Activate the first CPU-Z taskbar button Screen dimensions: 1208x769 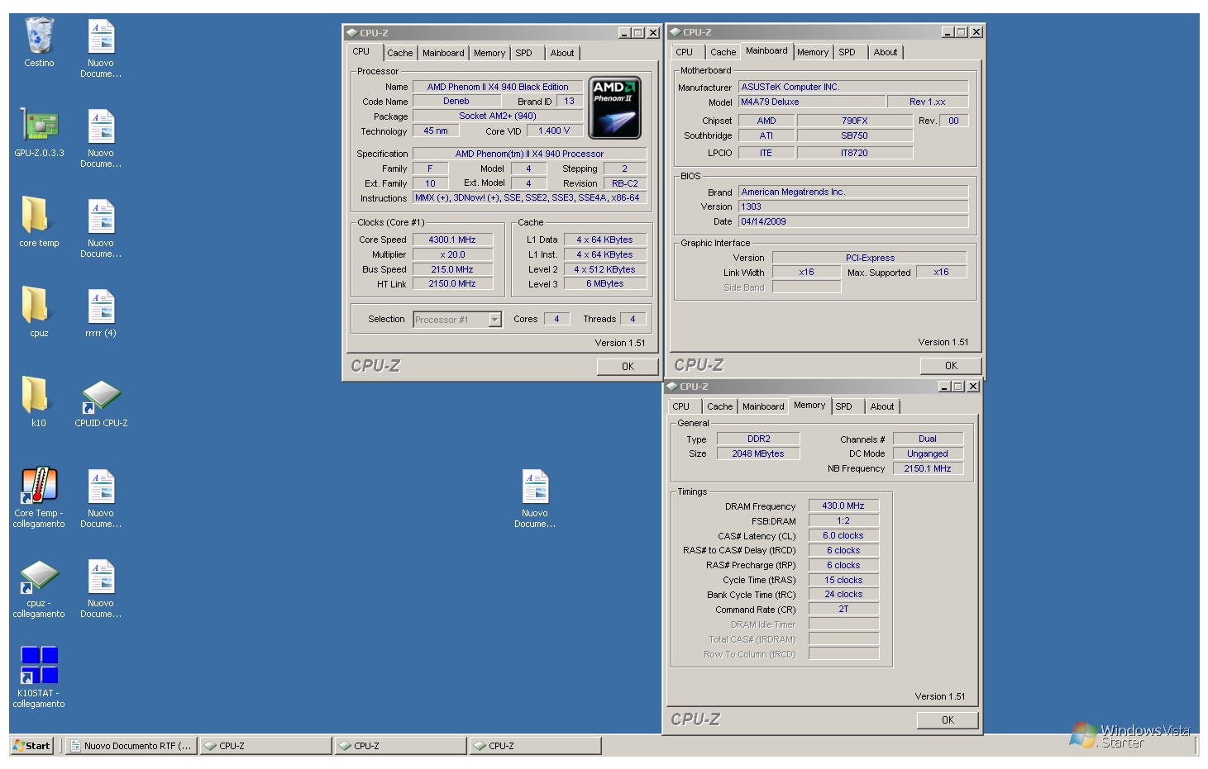(265, 746)
